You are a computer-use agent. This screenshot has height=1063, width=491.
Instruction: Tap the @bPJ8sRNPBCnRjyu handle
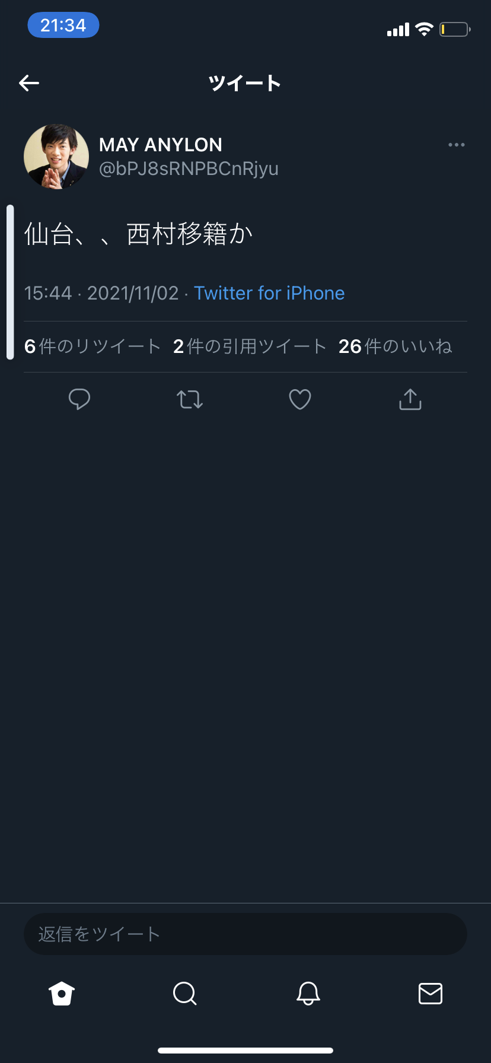(x=189, y=169)
